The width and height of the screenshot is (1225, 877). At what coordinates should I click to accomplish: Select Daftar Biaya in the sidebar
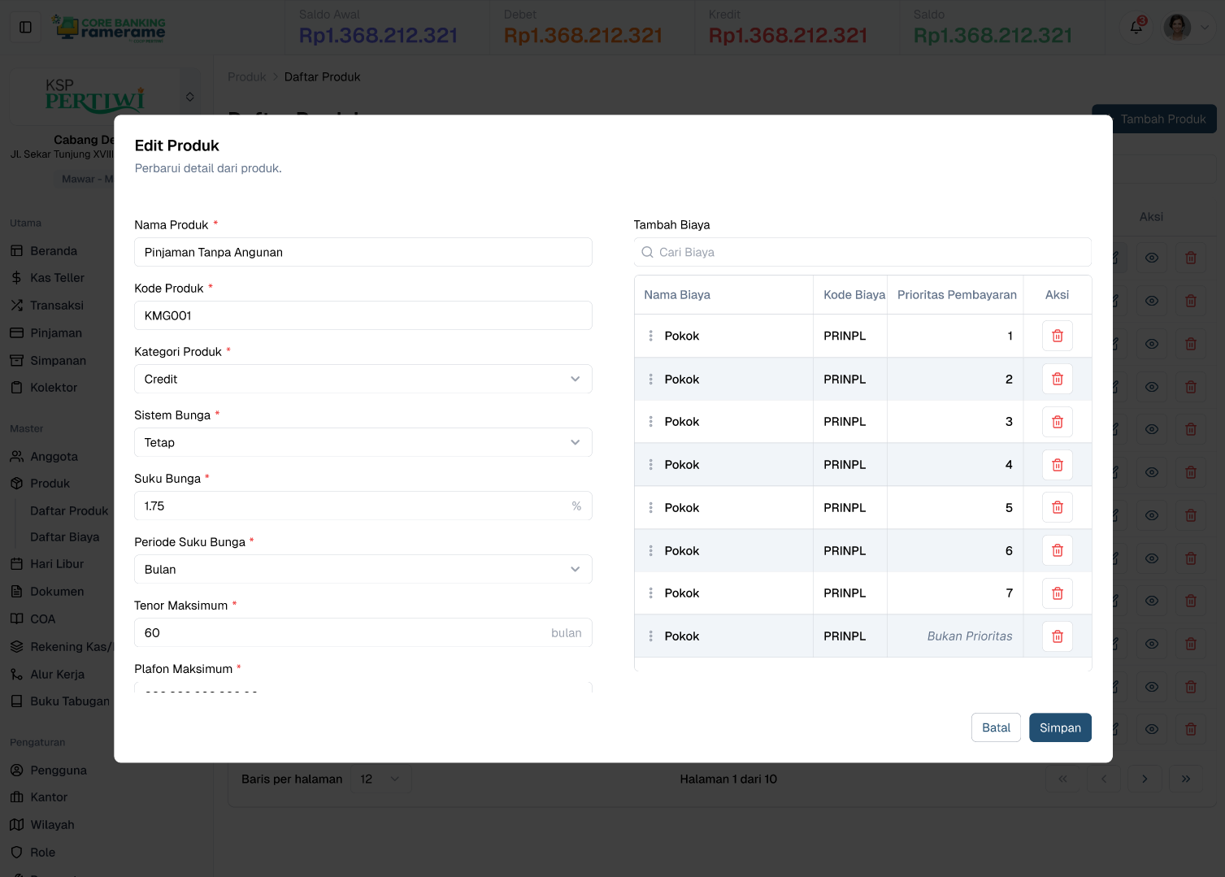66,536
